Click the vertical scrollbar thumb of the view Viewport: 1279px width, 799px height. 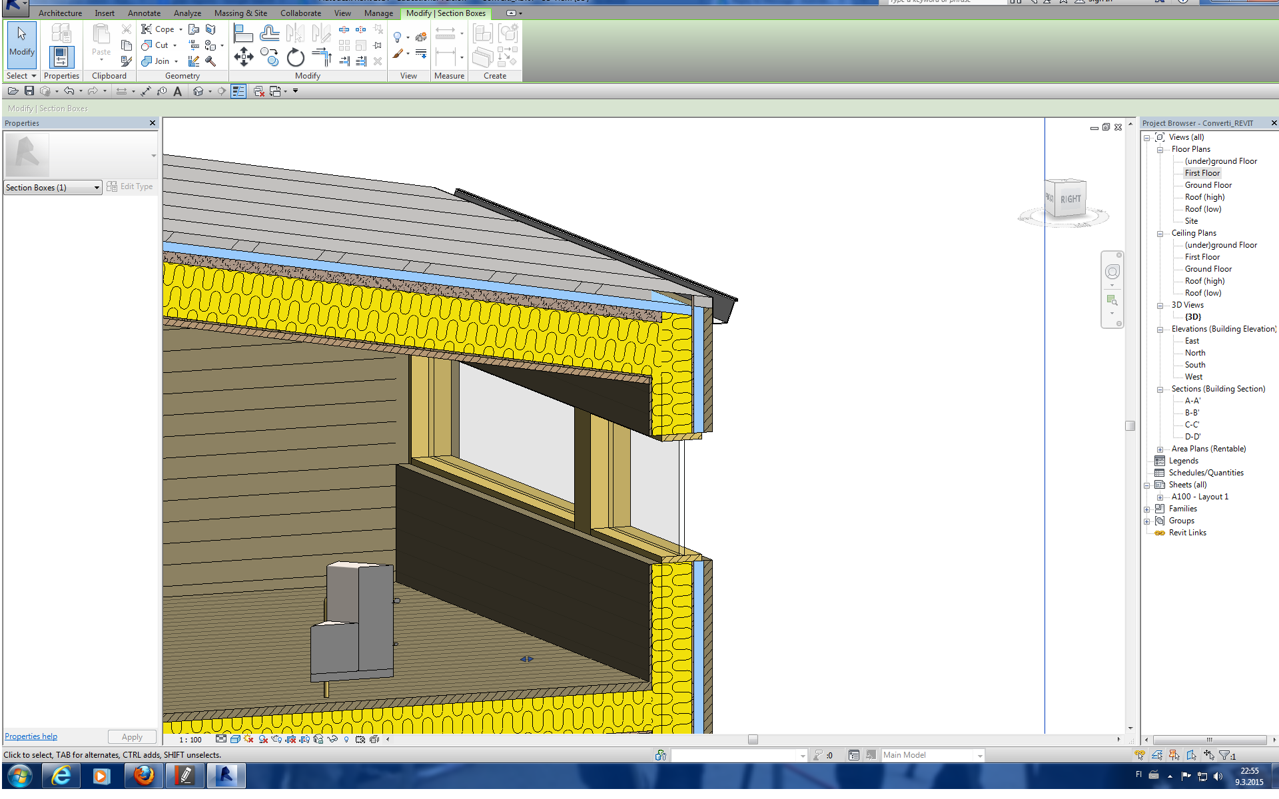1130,426
